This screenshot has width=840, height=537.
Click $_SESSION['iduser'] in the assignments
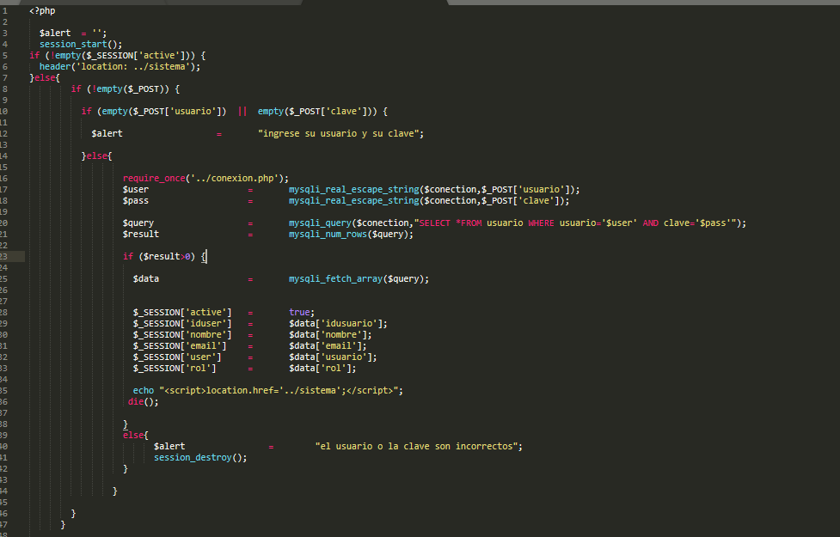(182, 324)
